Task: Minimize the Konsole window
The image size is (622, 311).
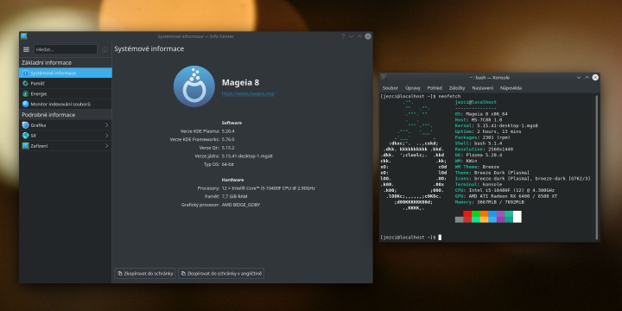Action: pos(578,78)
